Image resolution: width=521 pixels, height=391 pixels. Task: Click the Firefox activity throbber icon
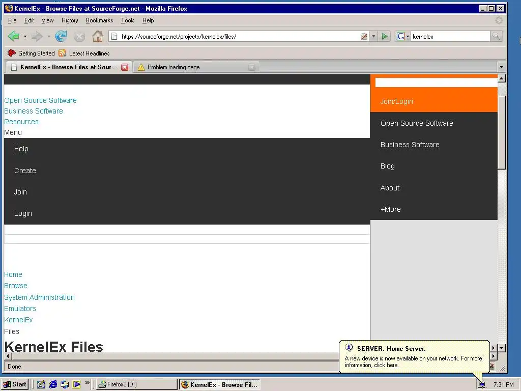(x=499, y=20)
